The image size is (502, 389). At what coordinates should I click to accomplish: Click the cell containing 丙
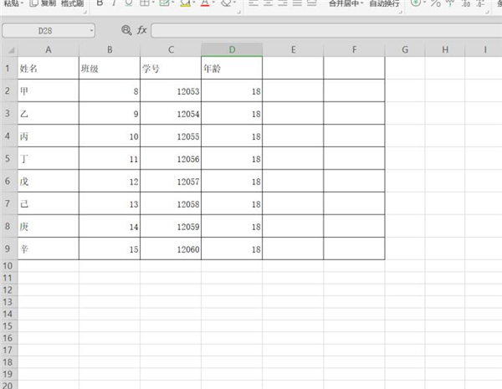[x=49, y=136]
